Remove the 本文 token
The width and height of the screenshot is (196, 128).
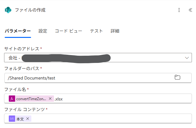pos(28,119)
